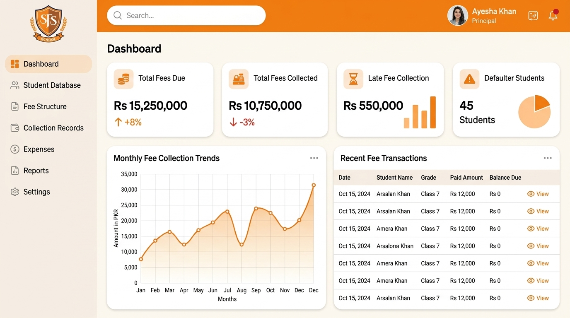
Task: Click the Rs 10,750,000 amount
Action: click(x=265, y=106)
